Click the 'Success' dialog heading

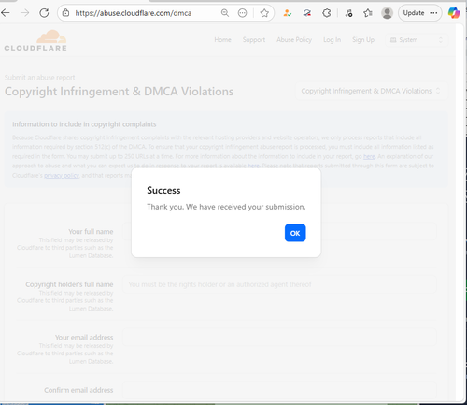[163, 190]
